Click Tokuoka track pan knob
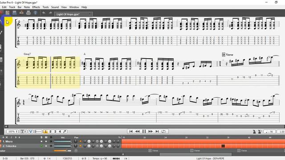The image size is (285, 160). (76, 146)
